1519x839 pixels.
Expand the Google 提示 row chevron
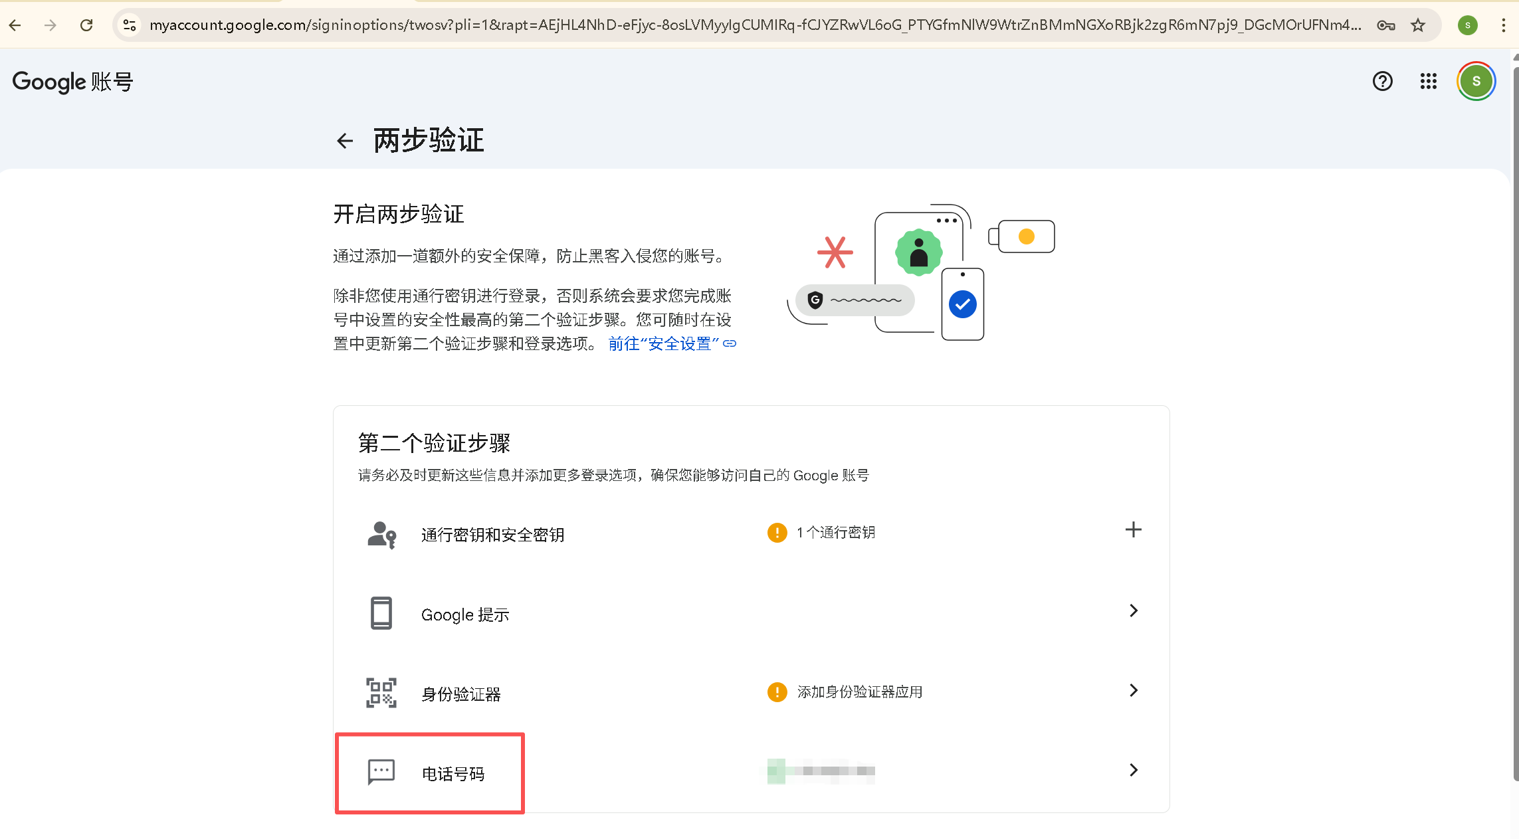click(1134, 610)
